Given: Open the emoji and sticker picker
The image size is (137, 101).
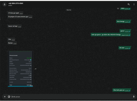Looking at the screenshot, I should [9, 97].
